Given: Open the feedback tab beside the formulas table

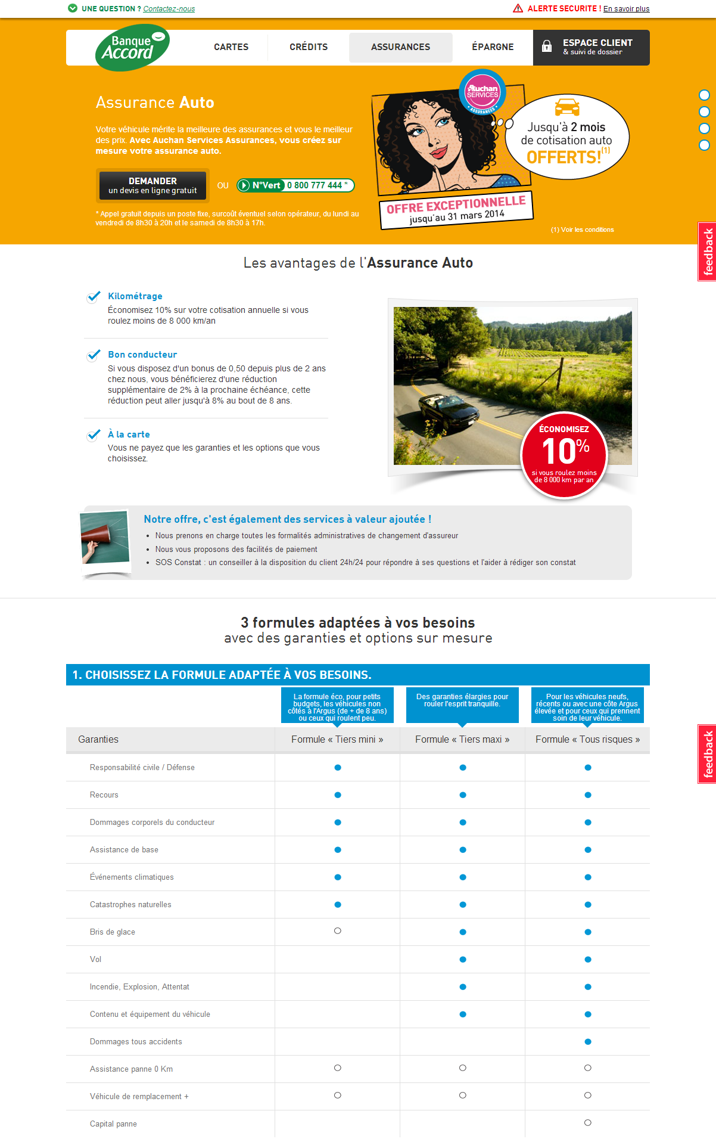Looking at the screenshot, I should (707, 754).
